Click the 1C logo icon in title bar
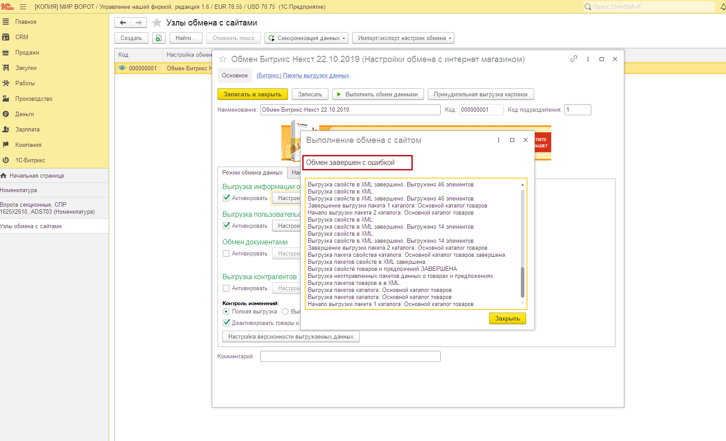Image resolution: width=726 pixels, height=441 pixels. click(7, 7)
